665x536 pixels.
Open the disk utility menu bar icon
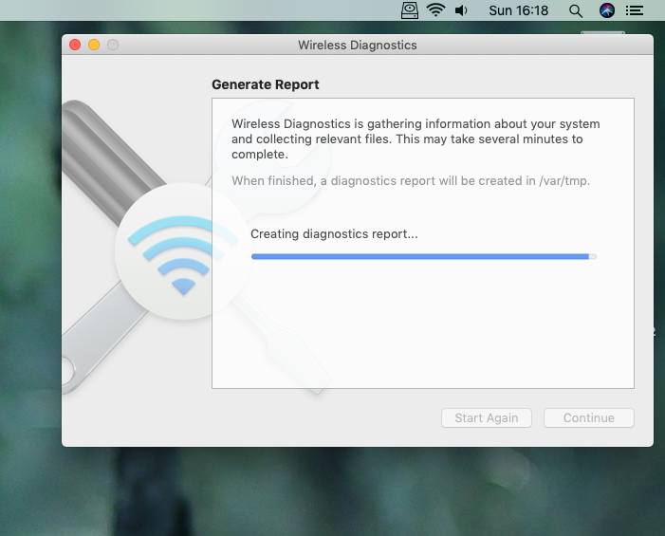click(x=409, y=10)
